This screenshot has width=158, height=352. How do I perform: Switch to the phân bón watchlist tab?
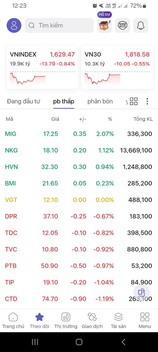click(100, 101)
